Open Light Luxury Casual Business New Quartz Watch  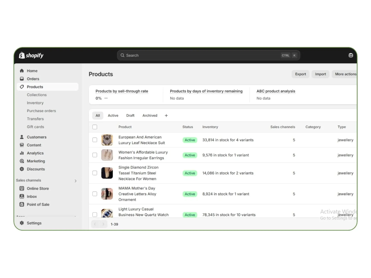[143, 212]
